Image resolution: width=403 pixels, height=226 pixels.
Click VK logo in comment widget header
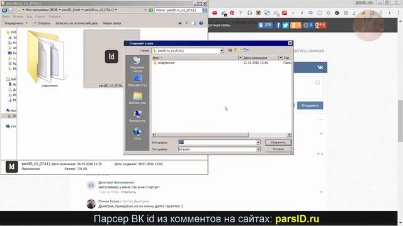321,67
